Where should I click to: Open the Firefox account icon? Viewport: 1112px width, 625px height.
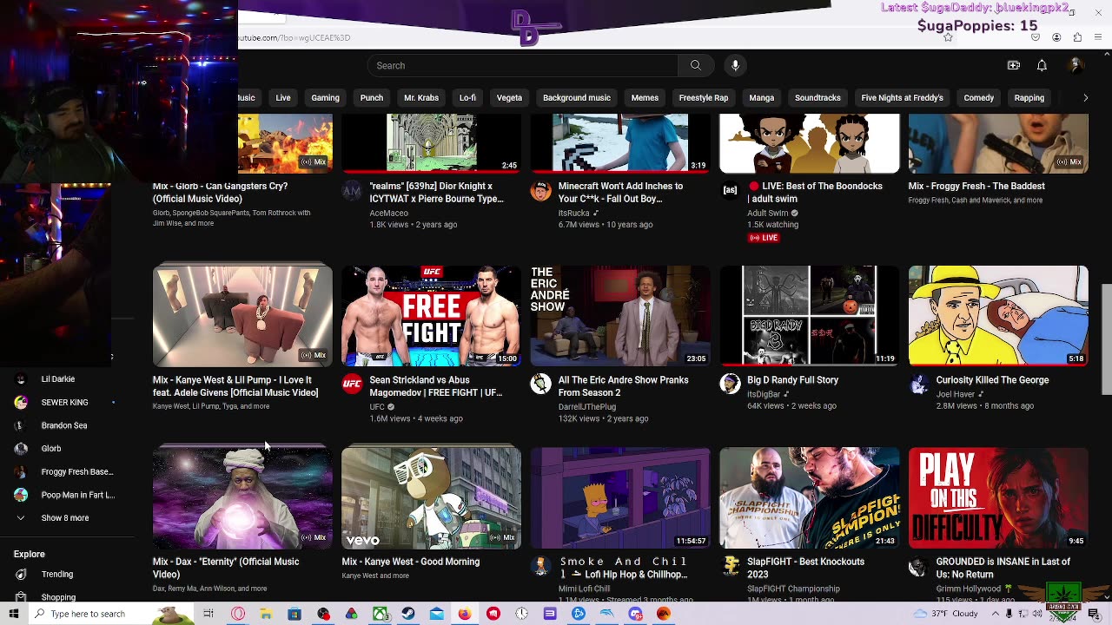pyautogui.click(x=1056, y=37)
